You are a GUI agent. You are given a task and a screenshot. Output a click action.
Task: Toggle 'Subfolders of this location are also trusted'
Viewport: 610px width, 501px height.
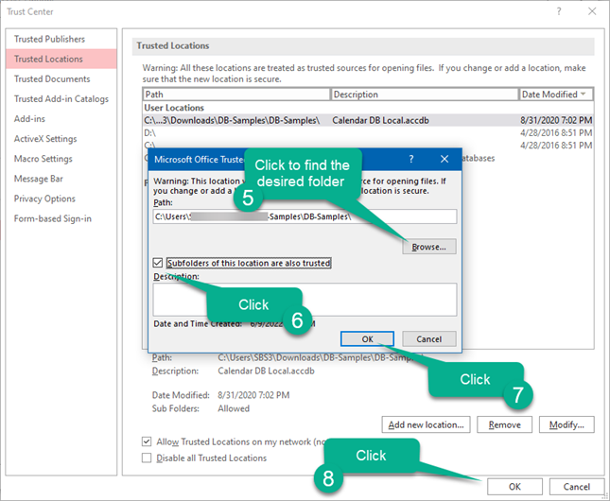[158, 263]
